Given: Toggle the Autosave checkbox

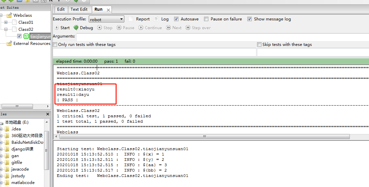Looking at the screenshot, I should click(176, 19).
